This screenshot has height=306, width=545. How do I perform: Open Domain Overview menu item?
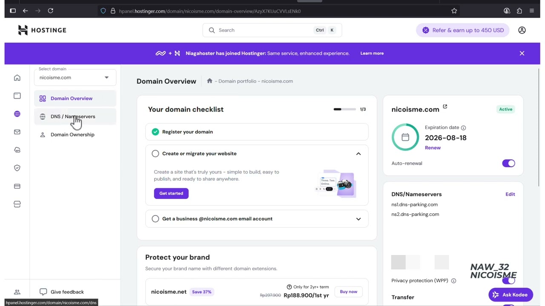click(x=75, y=98)
